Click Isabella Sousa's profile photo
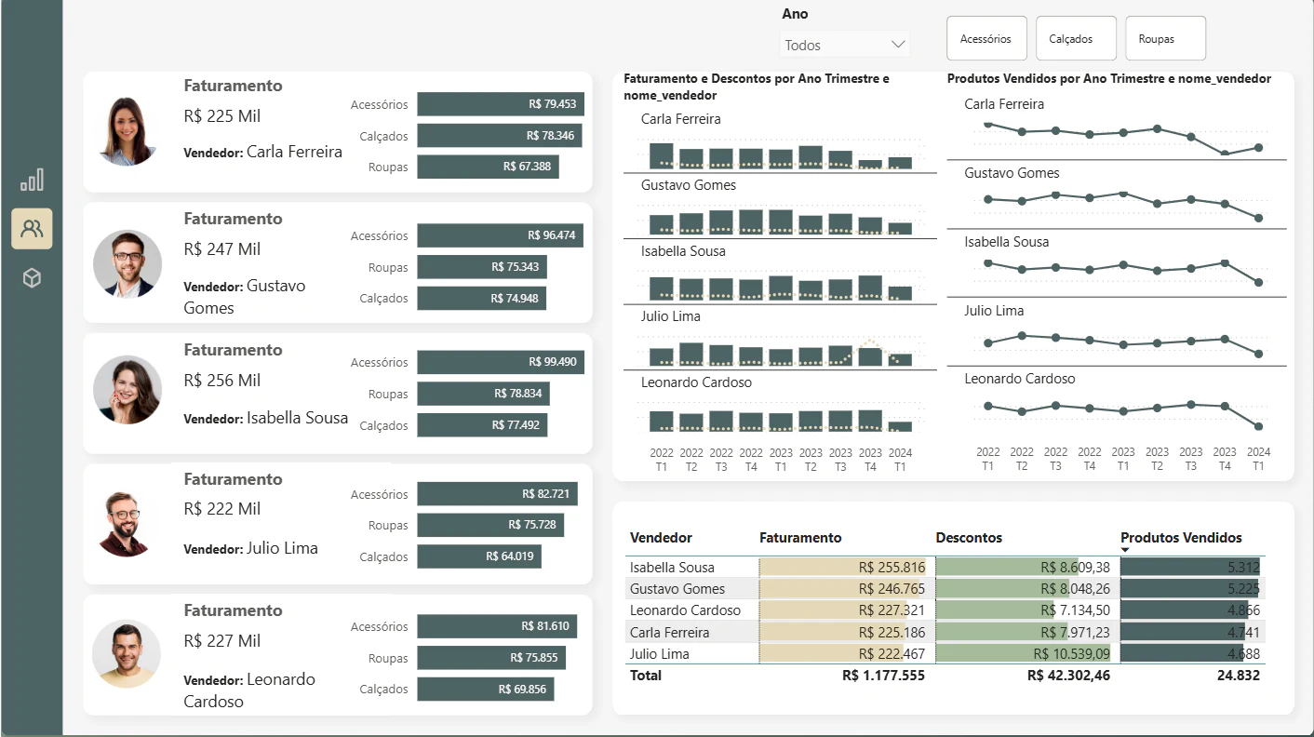The image size is (1314, 737). click(127, 390)
